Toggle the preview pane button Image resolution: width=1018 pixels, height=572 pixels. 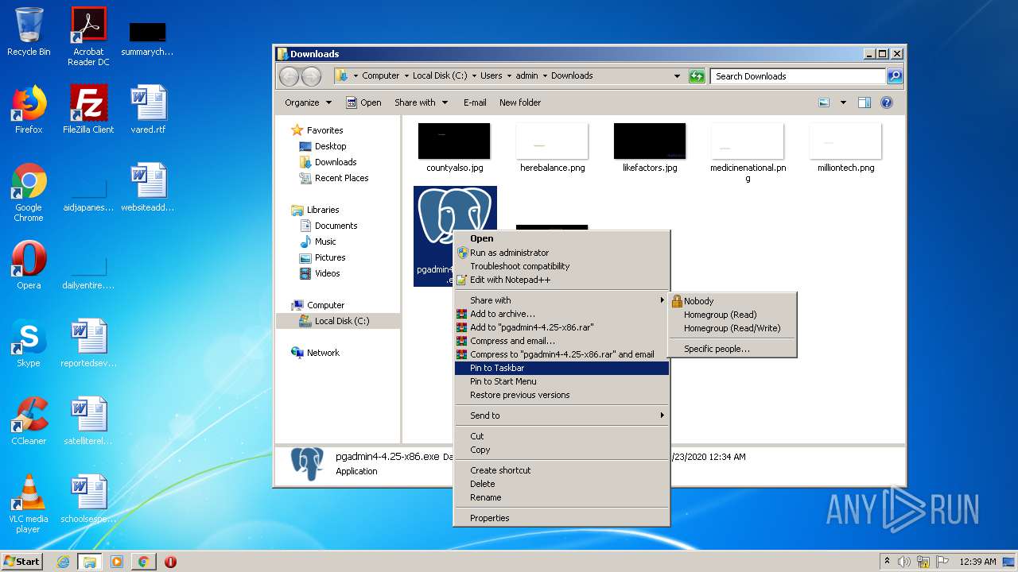click(865, 102)
